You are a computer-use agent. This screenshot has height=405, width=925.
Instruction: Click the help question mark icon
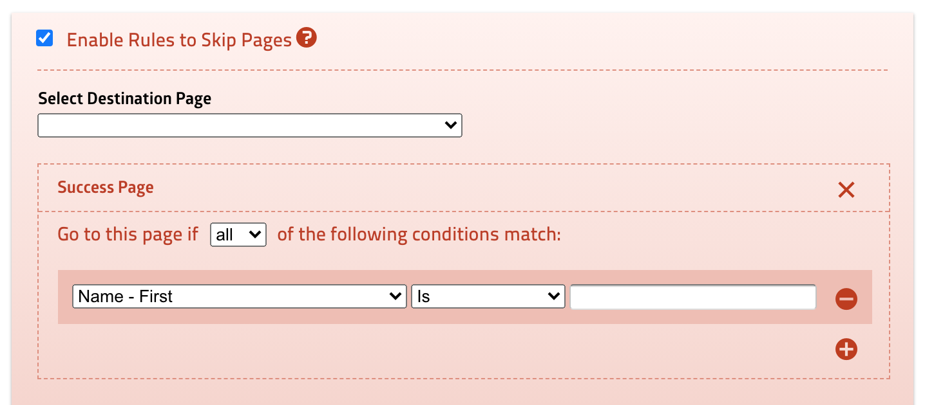pos(306,39)
